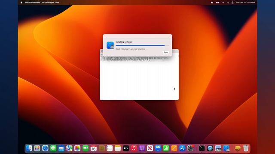Launch Numbers from the Dock
Viewport: 275px width, 154px height.
(166, 148)
